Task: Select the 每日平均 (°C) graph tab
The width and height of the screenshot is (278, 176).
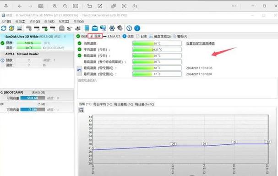Action: coord(103,104)
